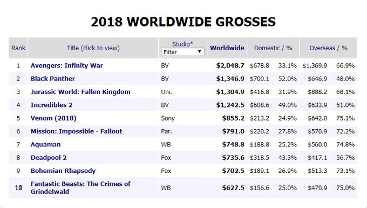Viewport: 367px width, 208px height.
Task: View the Bohemian Rhapsody page
Action: pyautogui.click(x=63, y=171)
